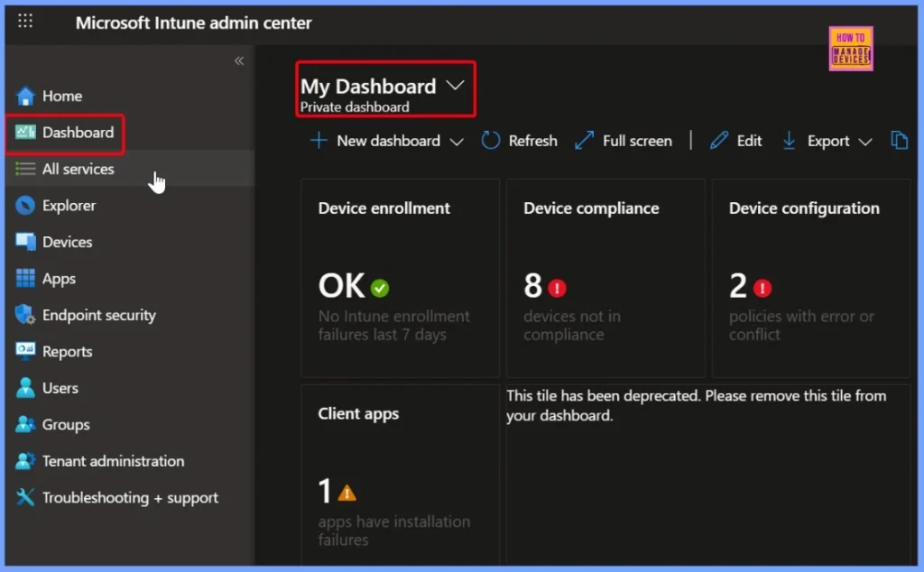Click the 2 policies count
Screen dimensions: 924x572
[738, 286]
